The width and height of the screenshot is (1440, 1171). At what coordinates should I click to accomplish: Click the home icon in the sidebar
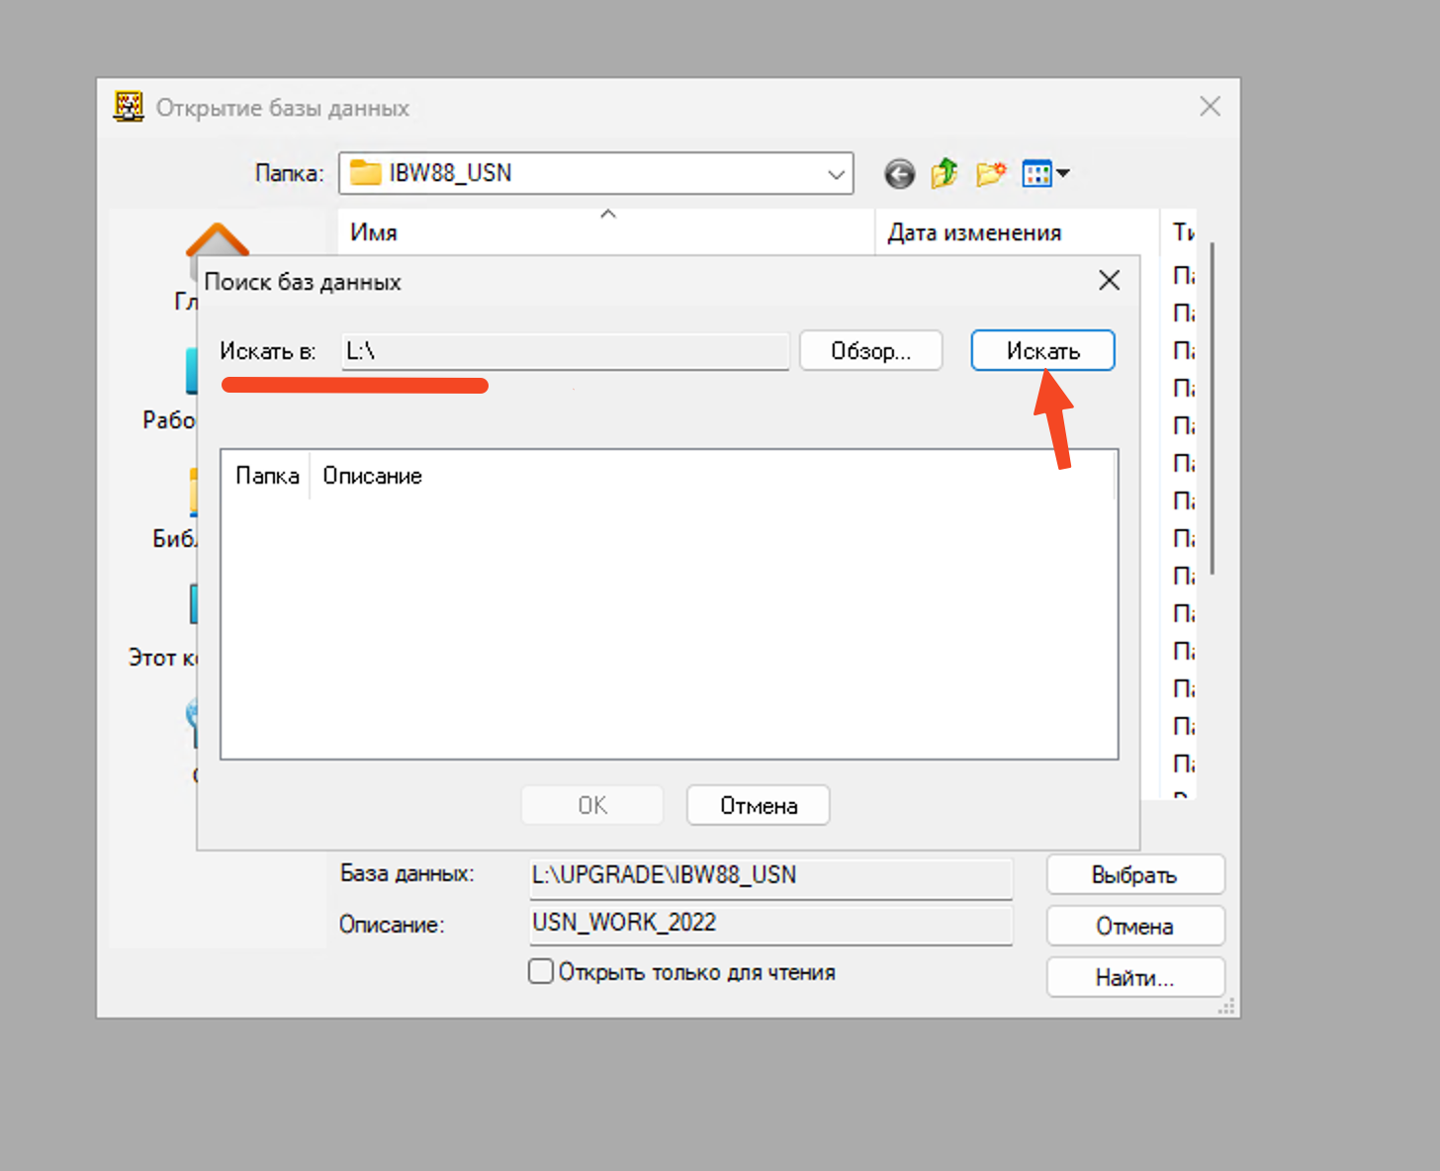coord(218,240)
